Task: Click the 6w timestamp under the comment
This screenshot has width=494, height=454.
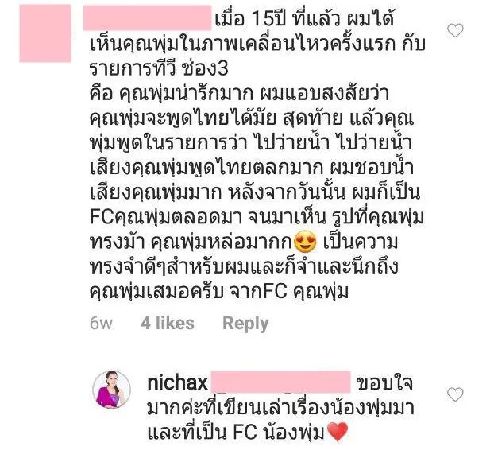Action: 101,324
